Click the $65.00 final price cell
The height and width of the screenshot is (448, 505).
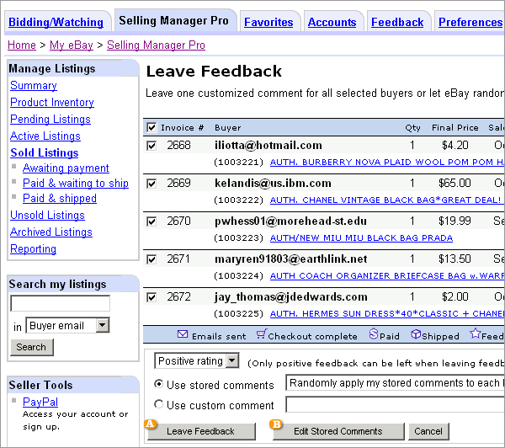pyautogui.click(x=454, y=184)
